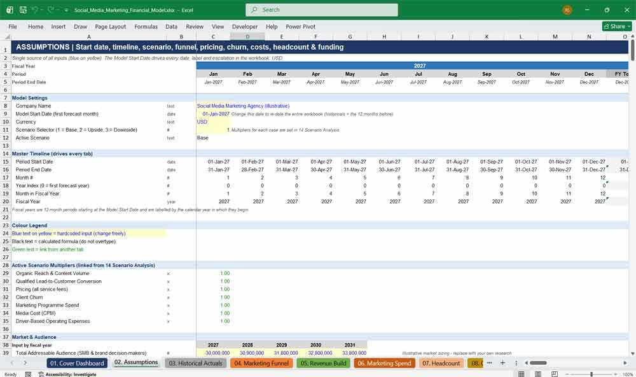Click vertical scrollbar down arrow
The width and height of the screenshot is (636, 377).
pos(632,354)
